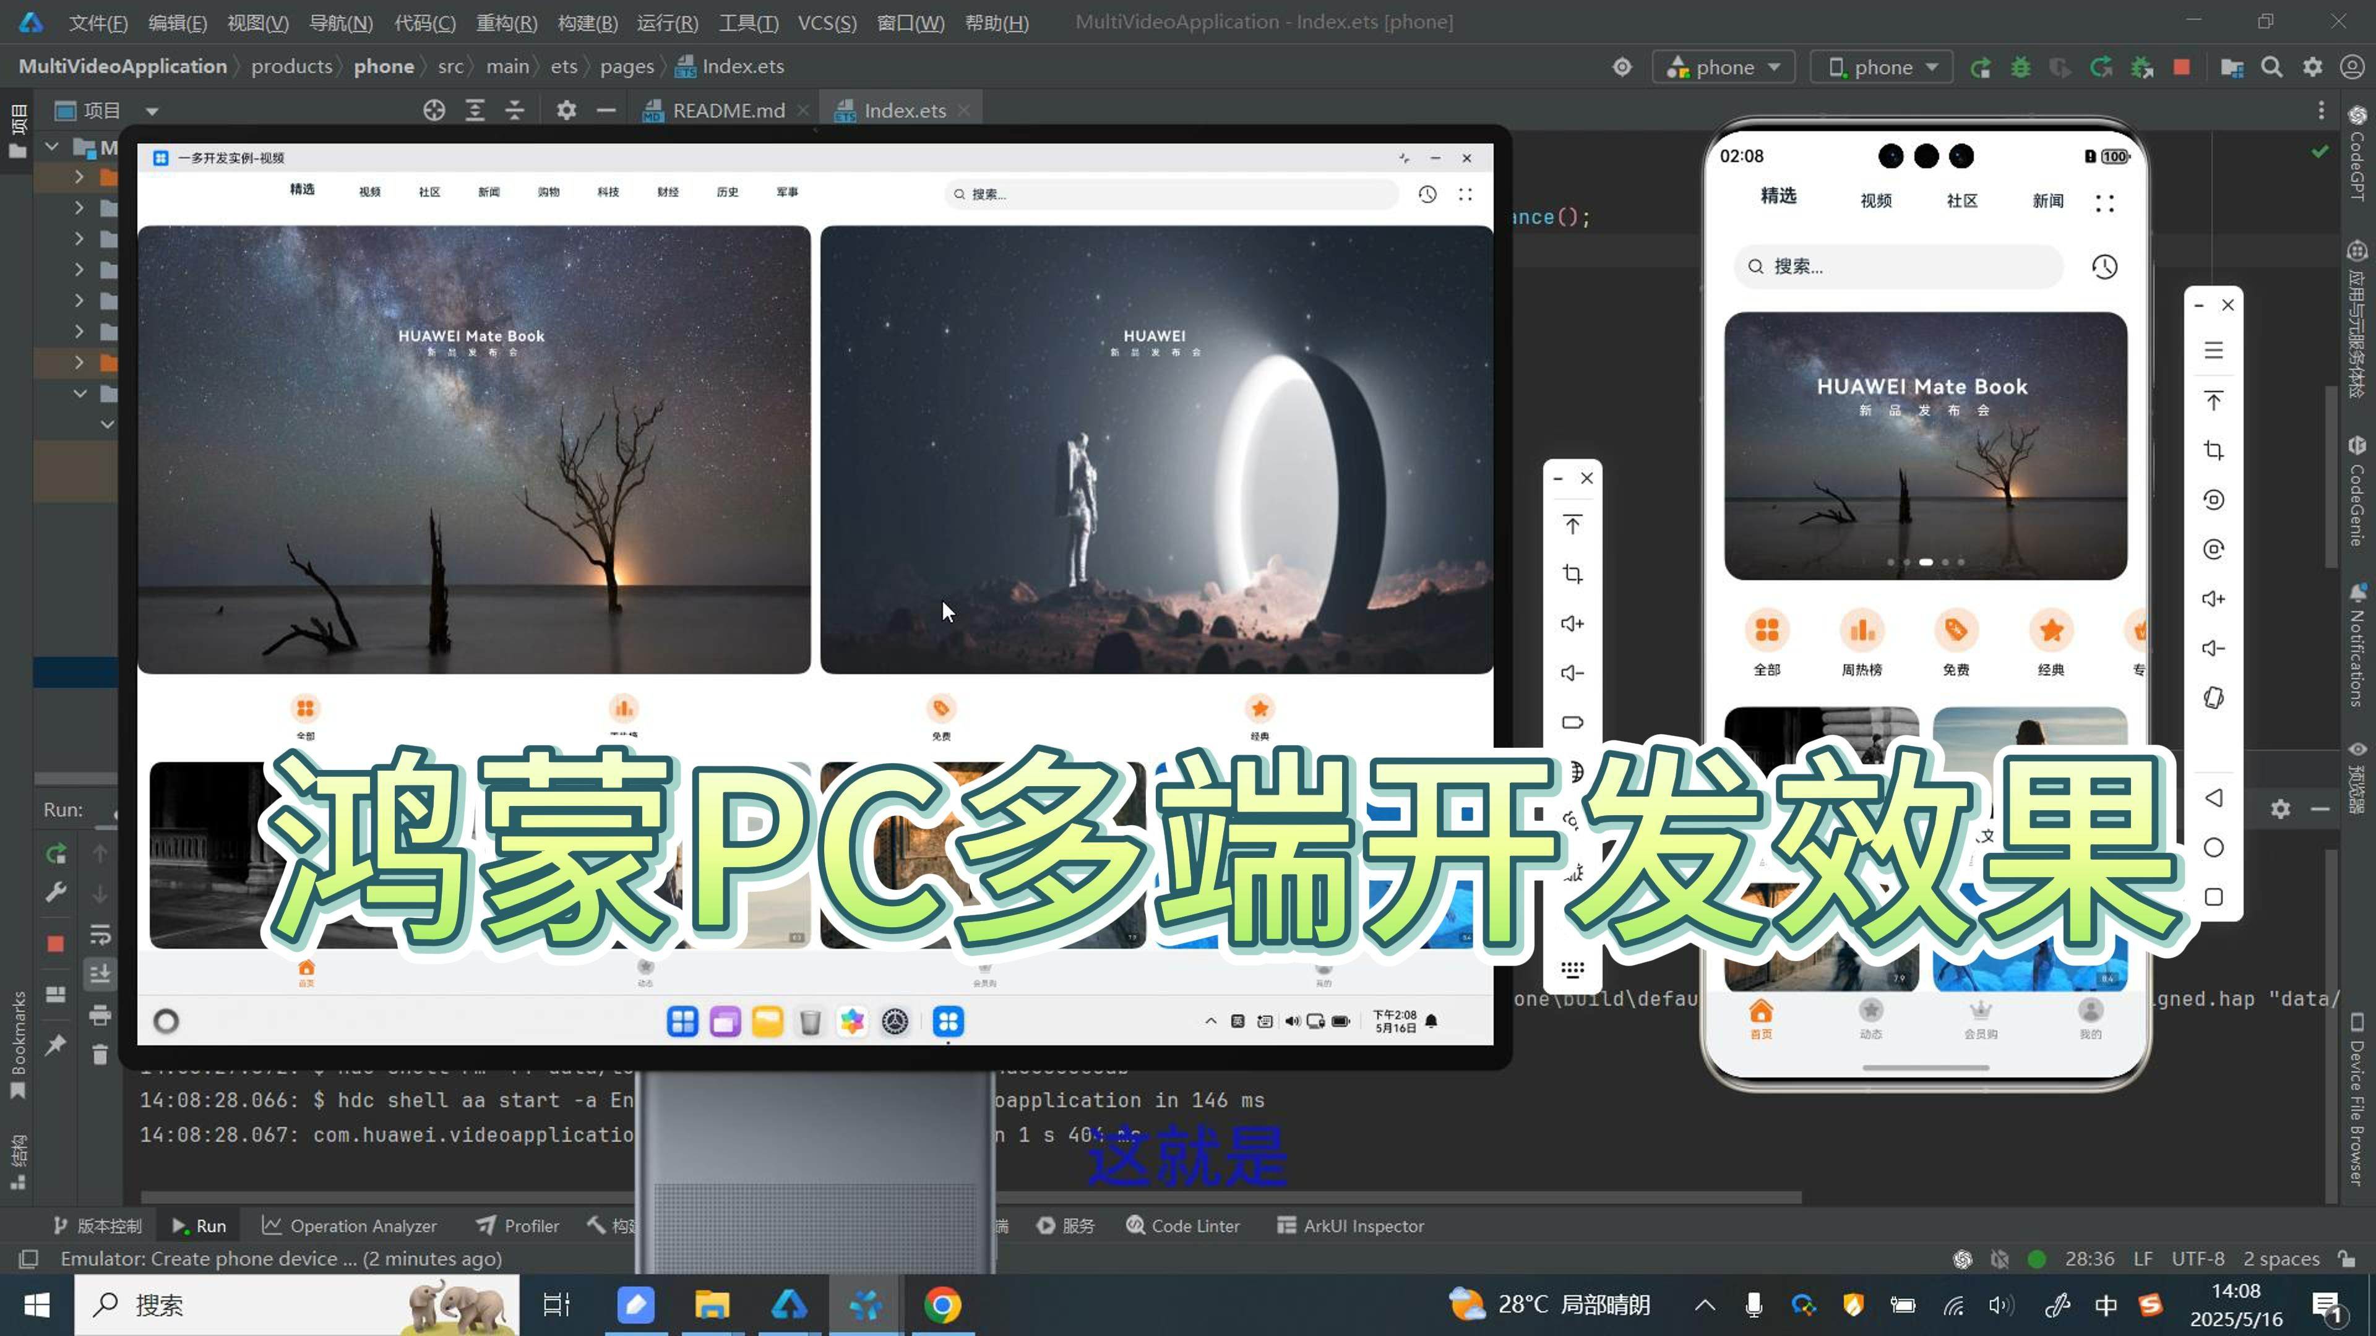Open the phone module configuration dropdown
The width and height of the screenshot is (2376, 1336).
click(x=1723, y=66)
